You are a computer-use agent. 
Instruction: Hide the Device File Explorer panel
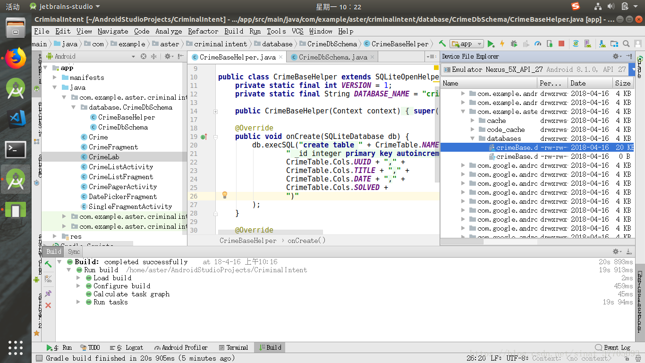629,56
